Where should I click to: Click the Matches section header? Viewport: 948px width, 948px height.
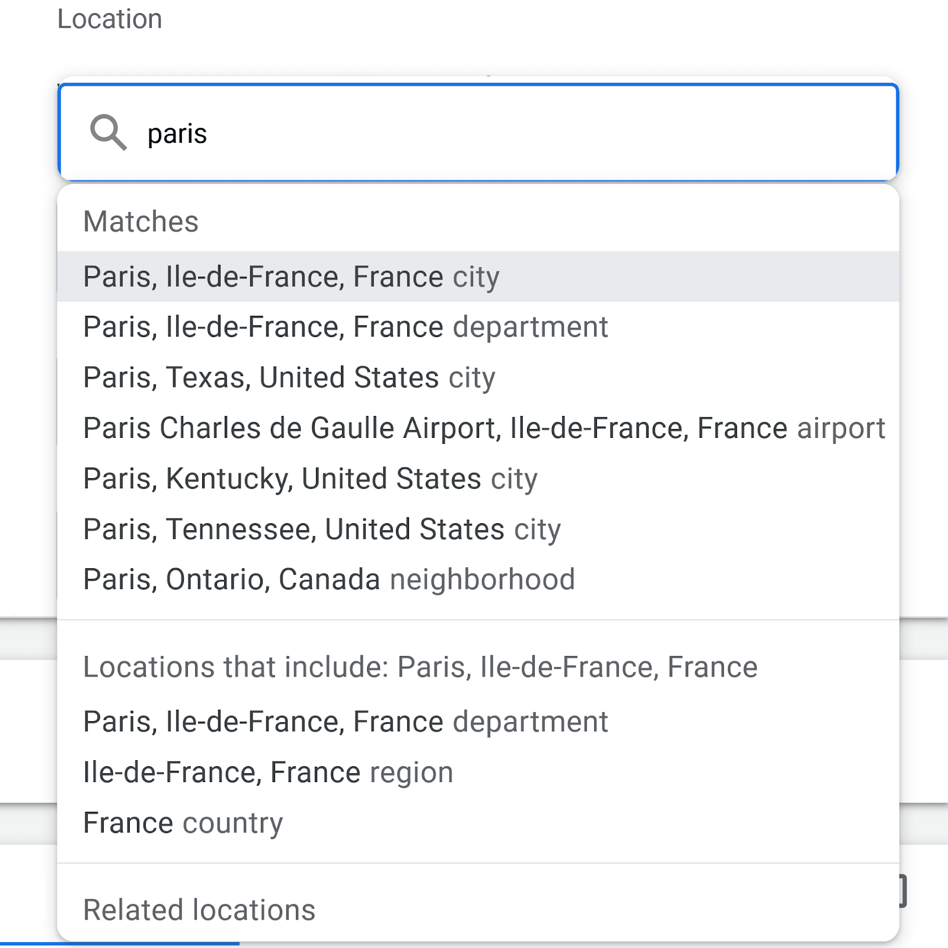pos(141,222)
